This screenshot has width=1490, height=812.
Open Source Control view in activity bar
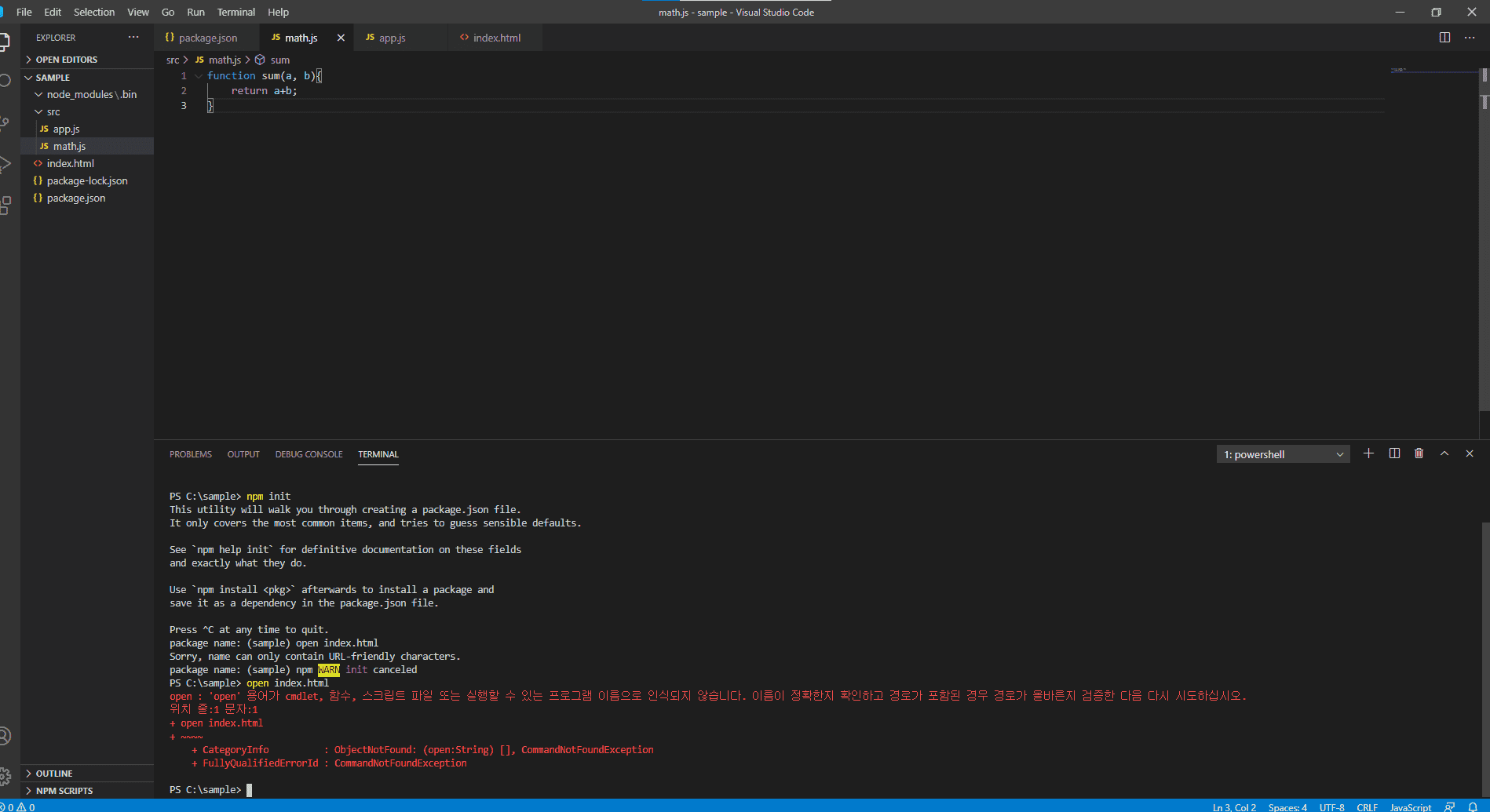pos(4,122)
